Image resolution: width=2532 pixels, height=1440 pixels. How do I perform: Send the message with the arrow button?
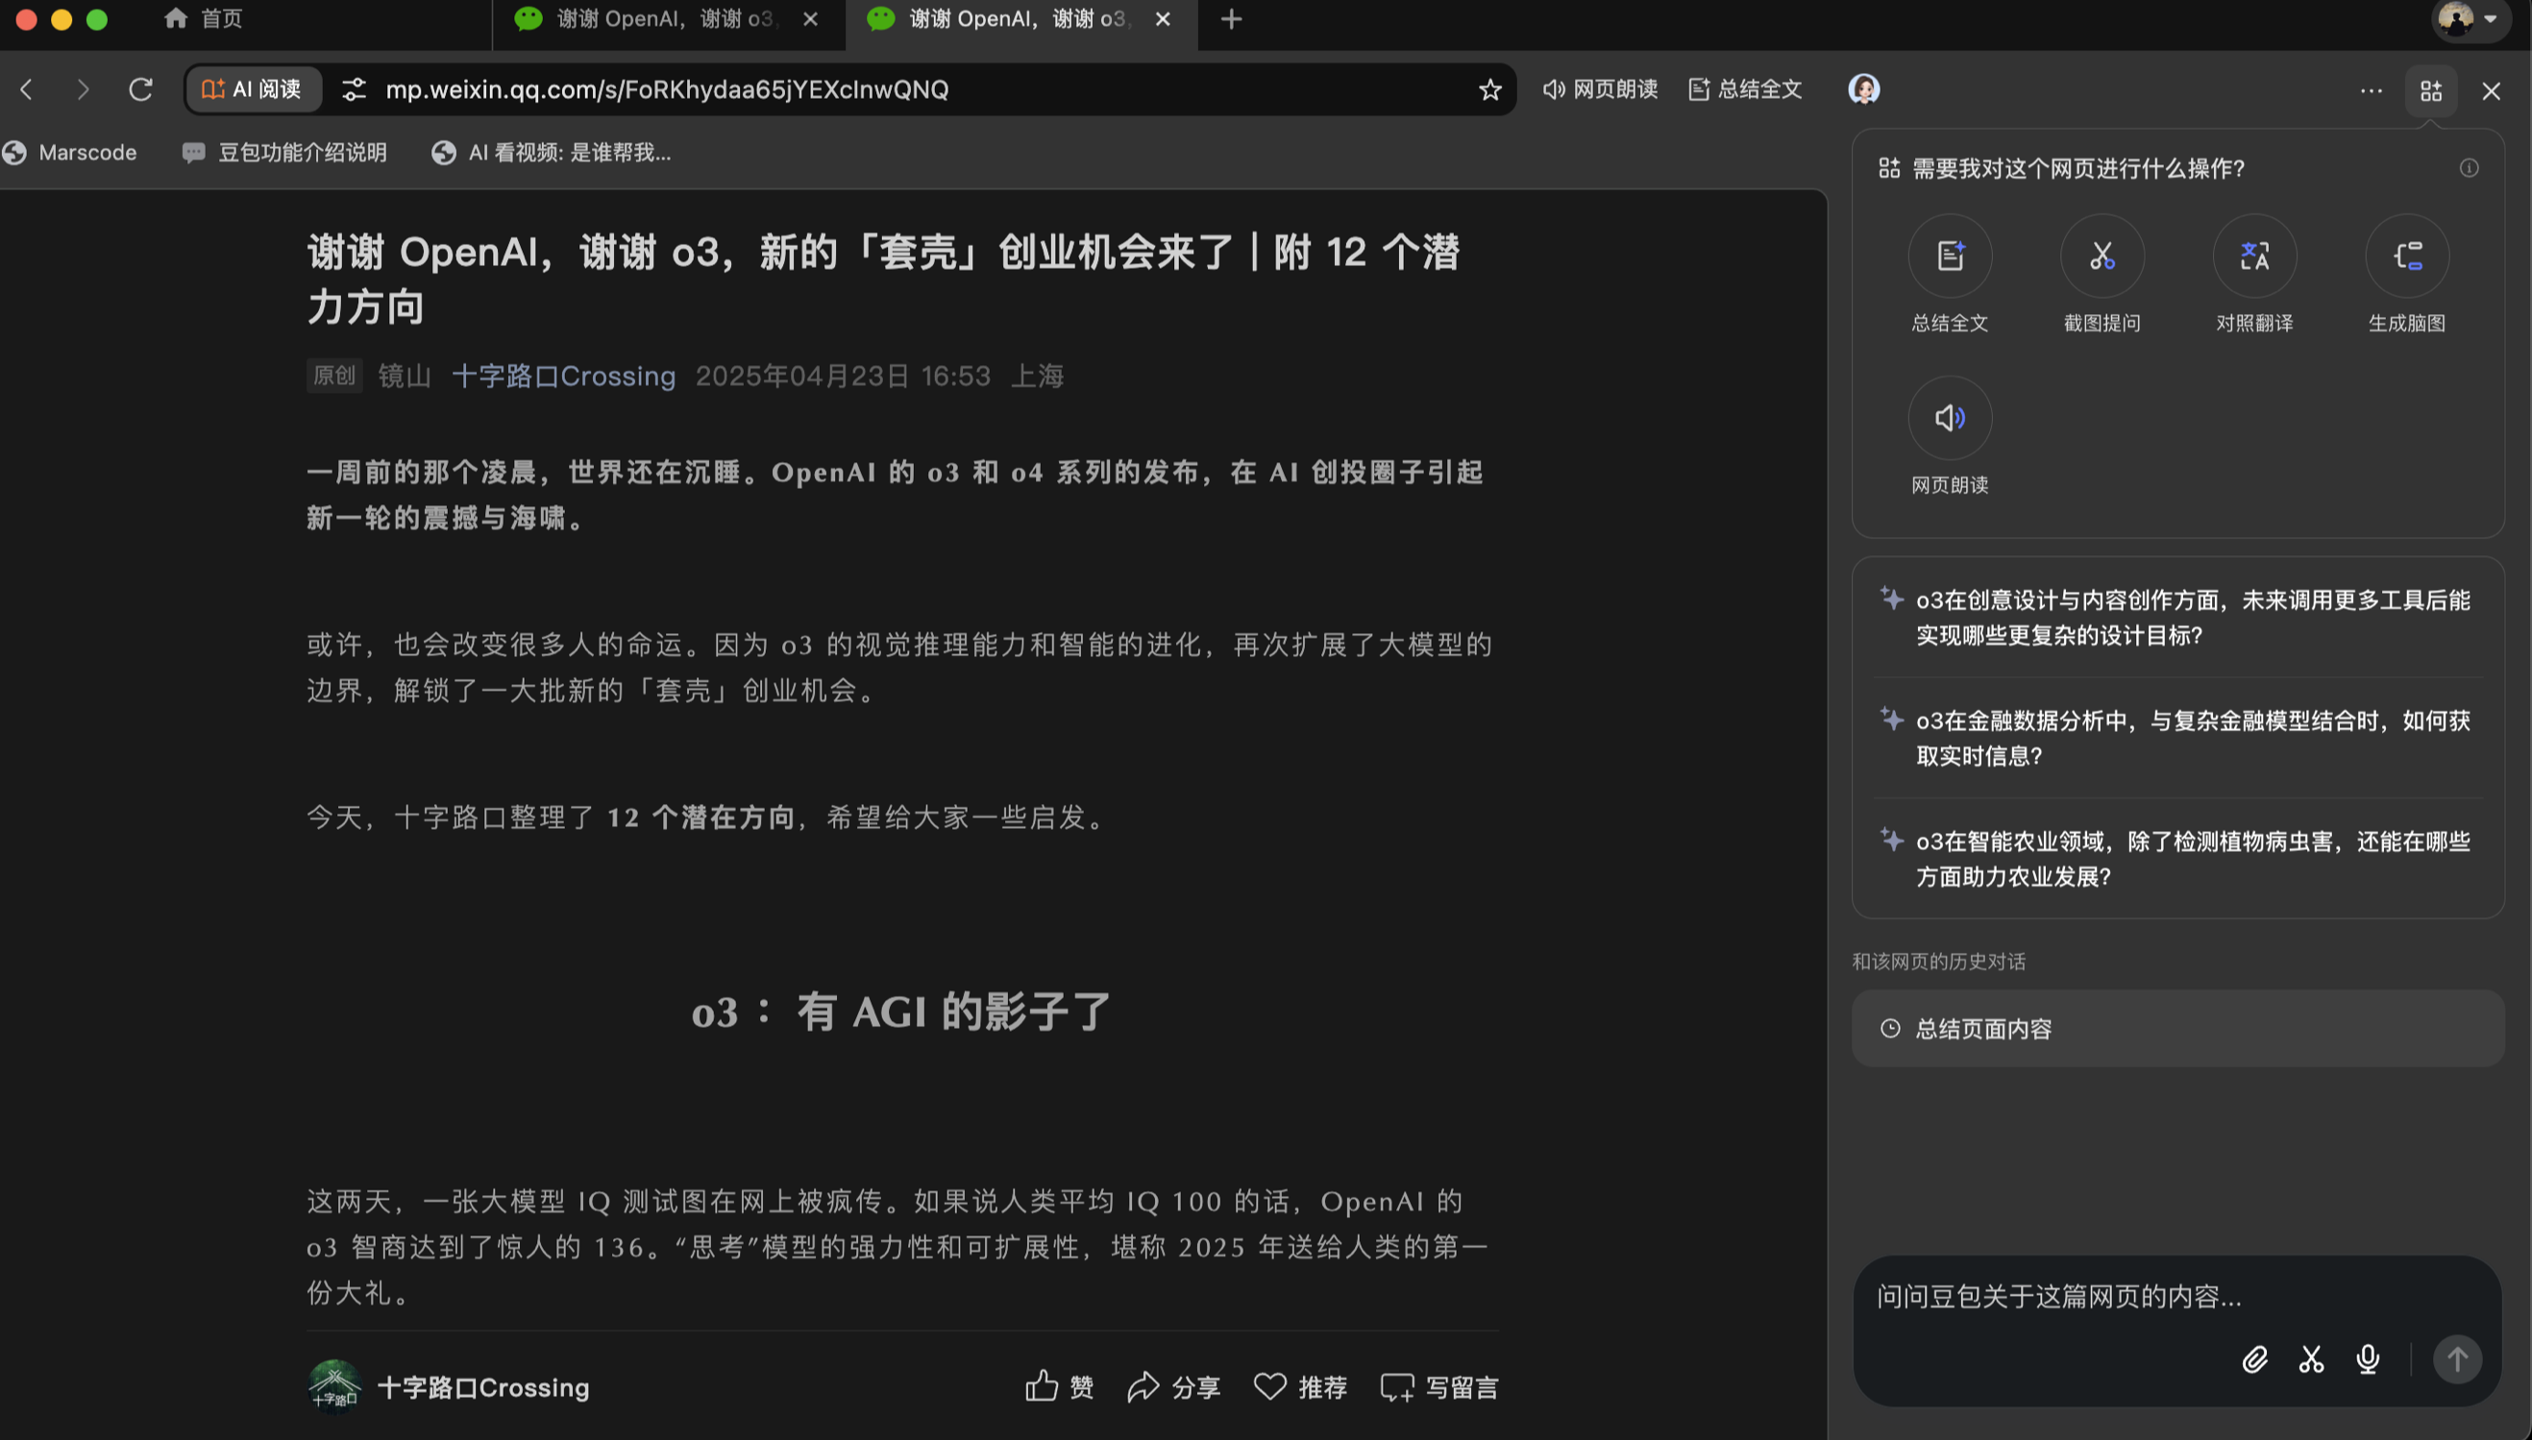coord(2457,1359)
